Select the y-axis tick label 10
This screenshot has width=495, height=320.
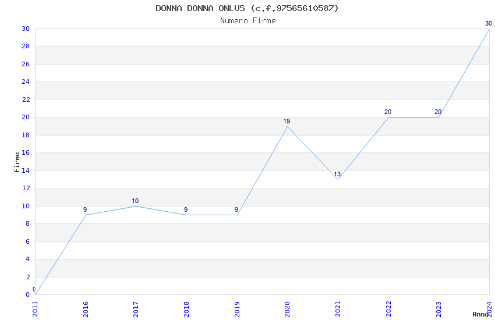click(26, 206)
